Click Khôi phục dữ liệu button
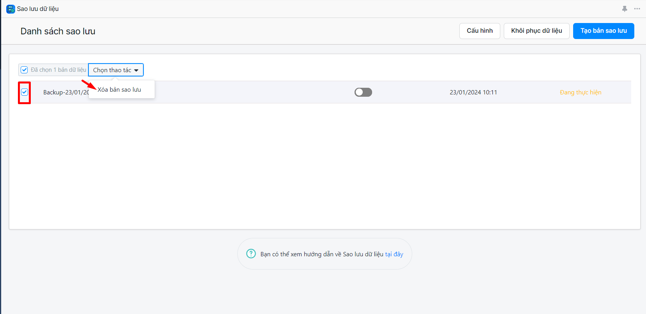The width and height of the screenshot is (646, 314). 537,31
